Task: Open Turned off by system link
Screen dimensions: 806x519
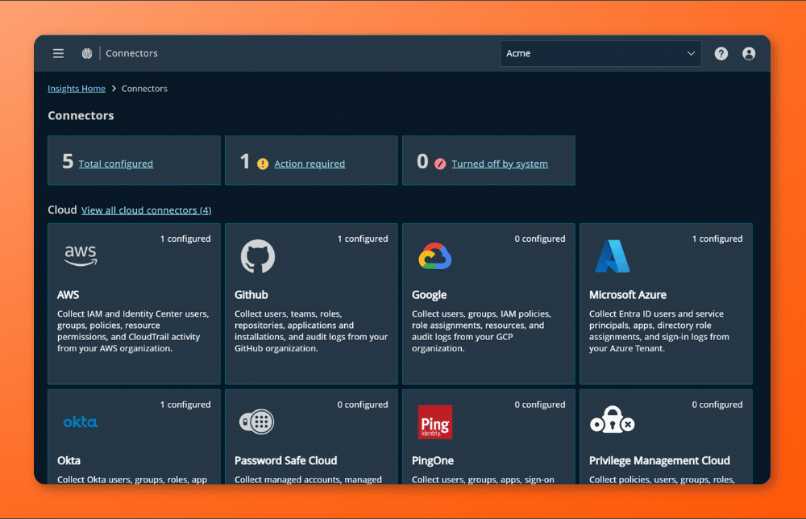Action: click(500, 164)
